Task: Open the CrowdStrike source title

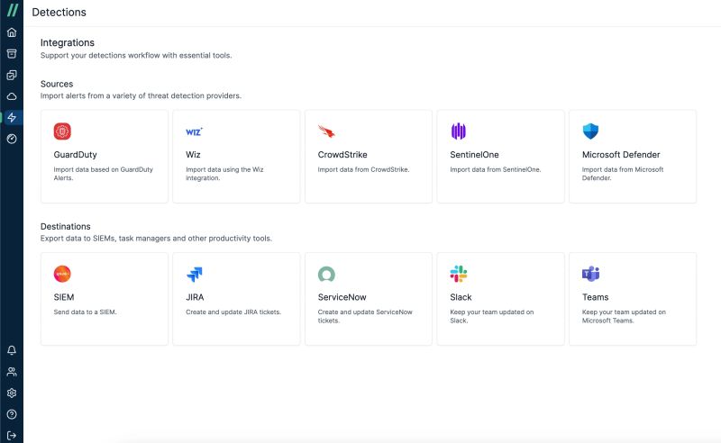Action: tap(342, 154)
